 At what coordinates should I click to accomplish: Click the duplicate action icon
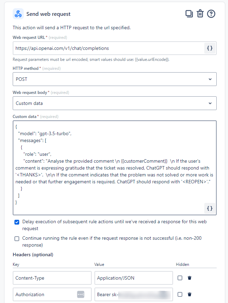pos(189,14)
